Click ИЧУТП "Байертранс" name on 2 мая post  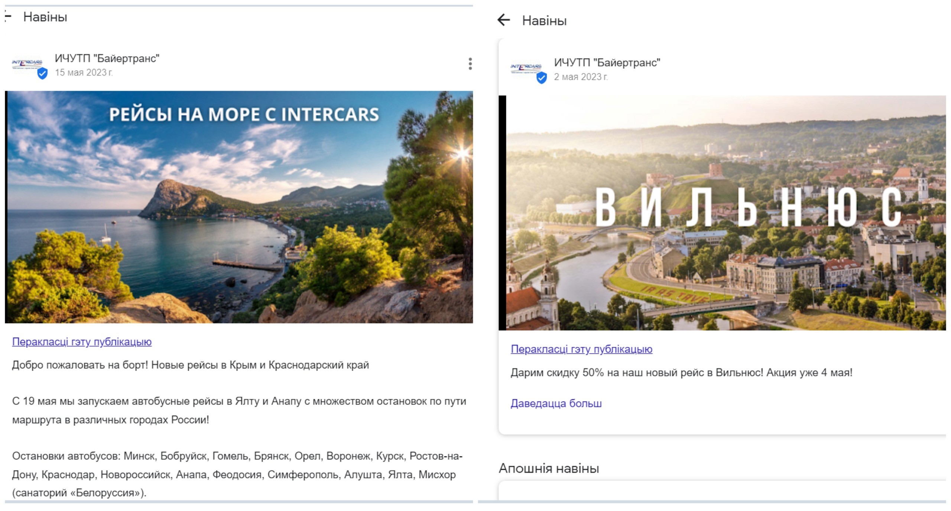click(607, 63)
